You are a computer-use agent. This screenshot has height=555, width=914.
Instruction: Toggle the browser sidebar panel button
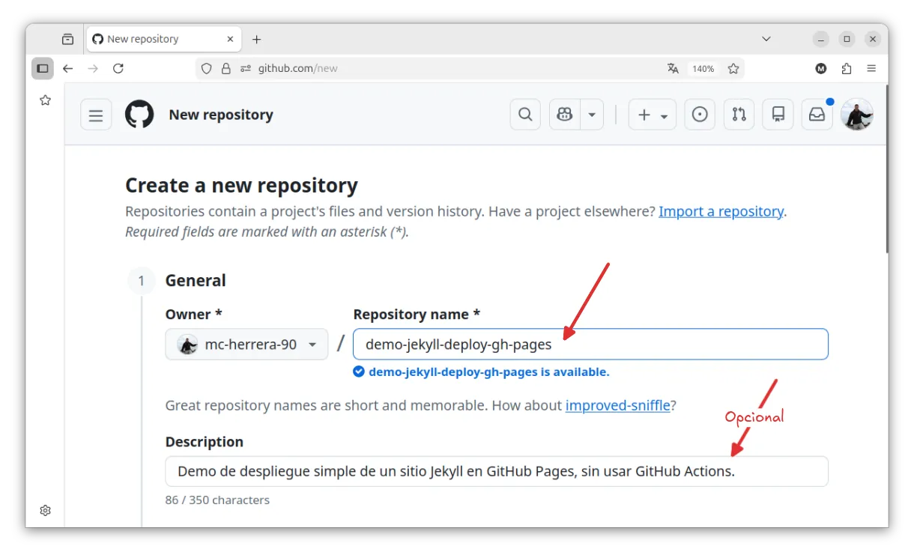43,68
